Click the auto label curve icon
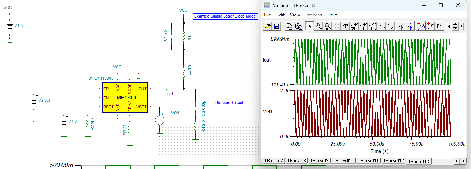This screenshot has height=169, width=471. coord(354,26)
